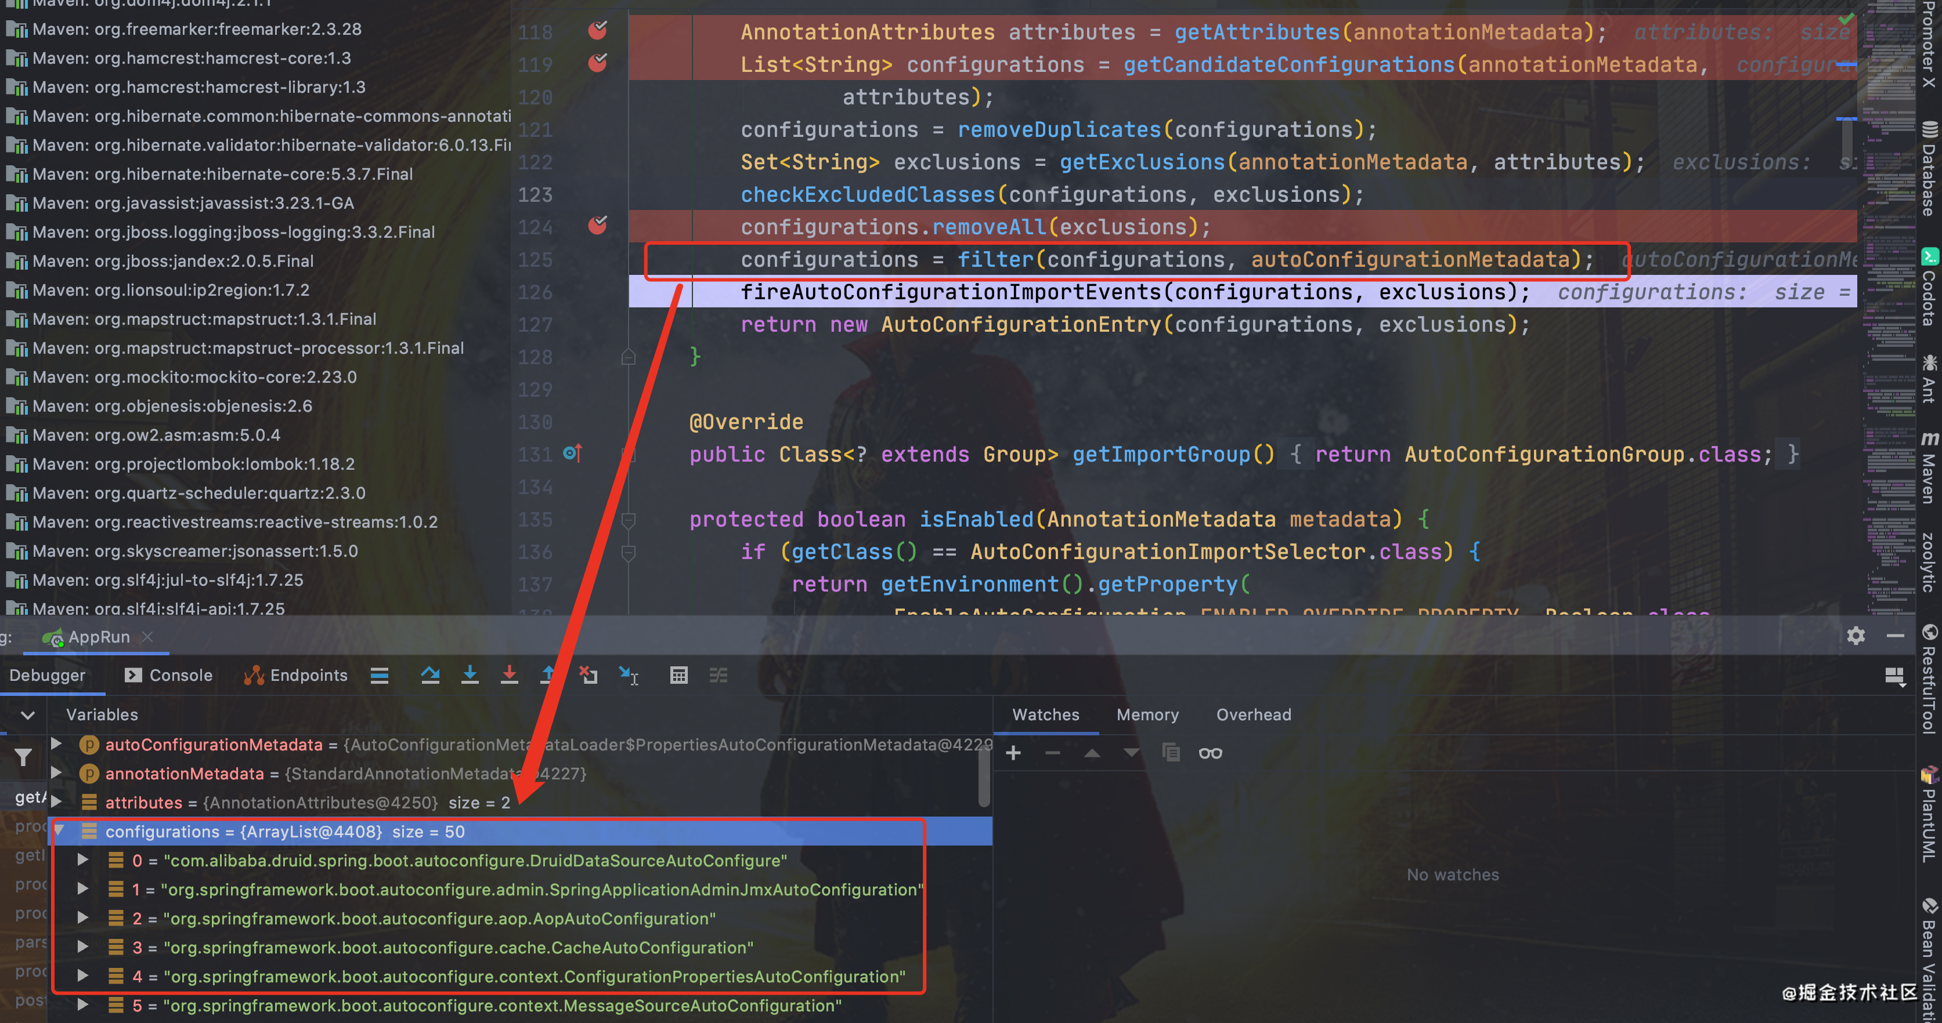Expand the attributes variable node

56,801
